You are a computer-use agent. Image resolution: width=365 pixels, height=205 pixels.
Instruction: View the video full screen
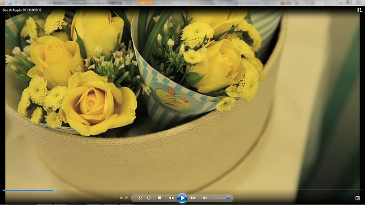point(358,198)
